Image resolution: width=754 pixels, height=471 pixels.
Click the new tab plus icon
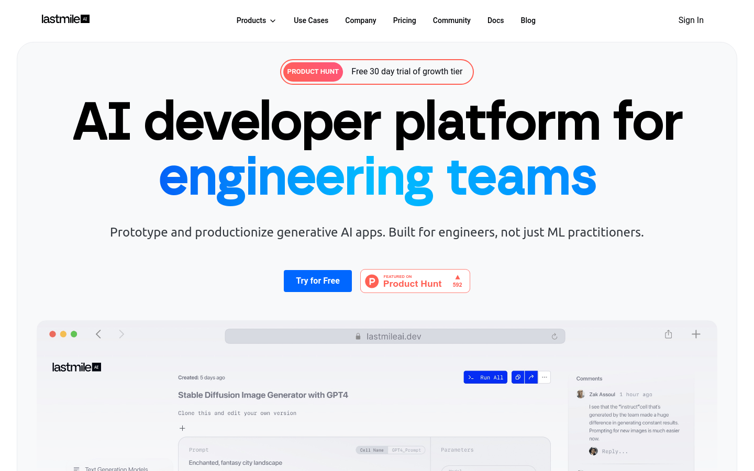pos(696,334)
